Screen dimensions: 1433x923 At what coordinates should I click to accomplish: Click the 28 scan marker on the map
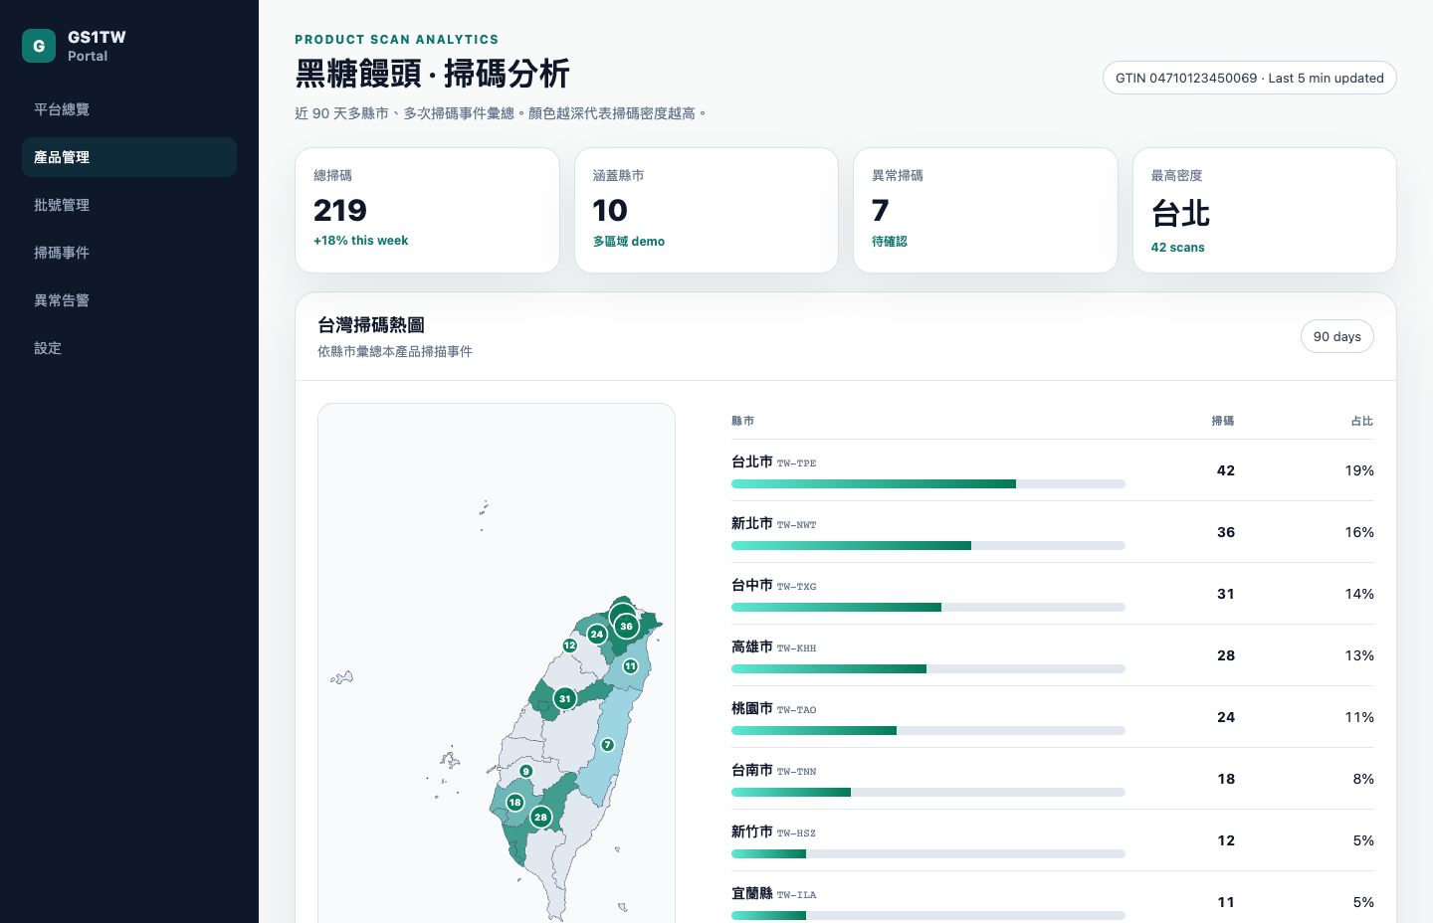coord(540,817)
